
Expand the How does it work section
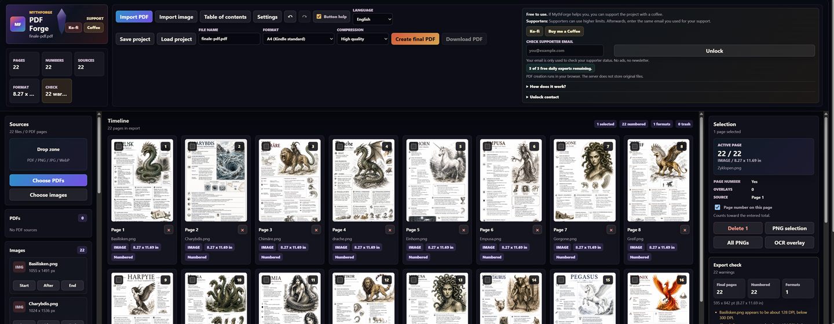tap(546, 86)
